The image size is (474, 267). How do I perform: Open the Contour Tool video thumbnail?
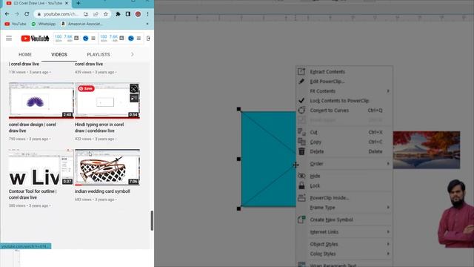(x=41, y=167)
